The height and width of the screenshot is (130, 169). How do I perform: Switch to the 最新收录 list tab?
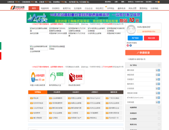[x=114, y=92]
